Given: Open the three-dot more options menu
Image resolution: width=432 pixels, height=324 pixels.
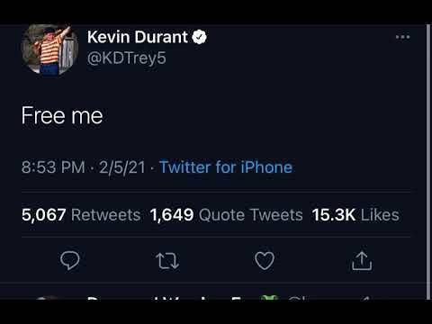Looking at the screenshot, I should pos(402,37).
